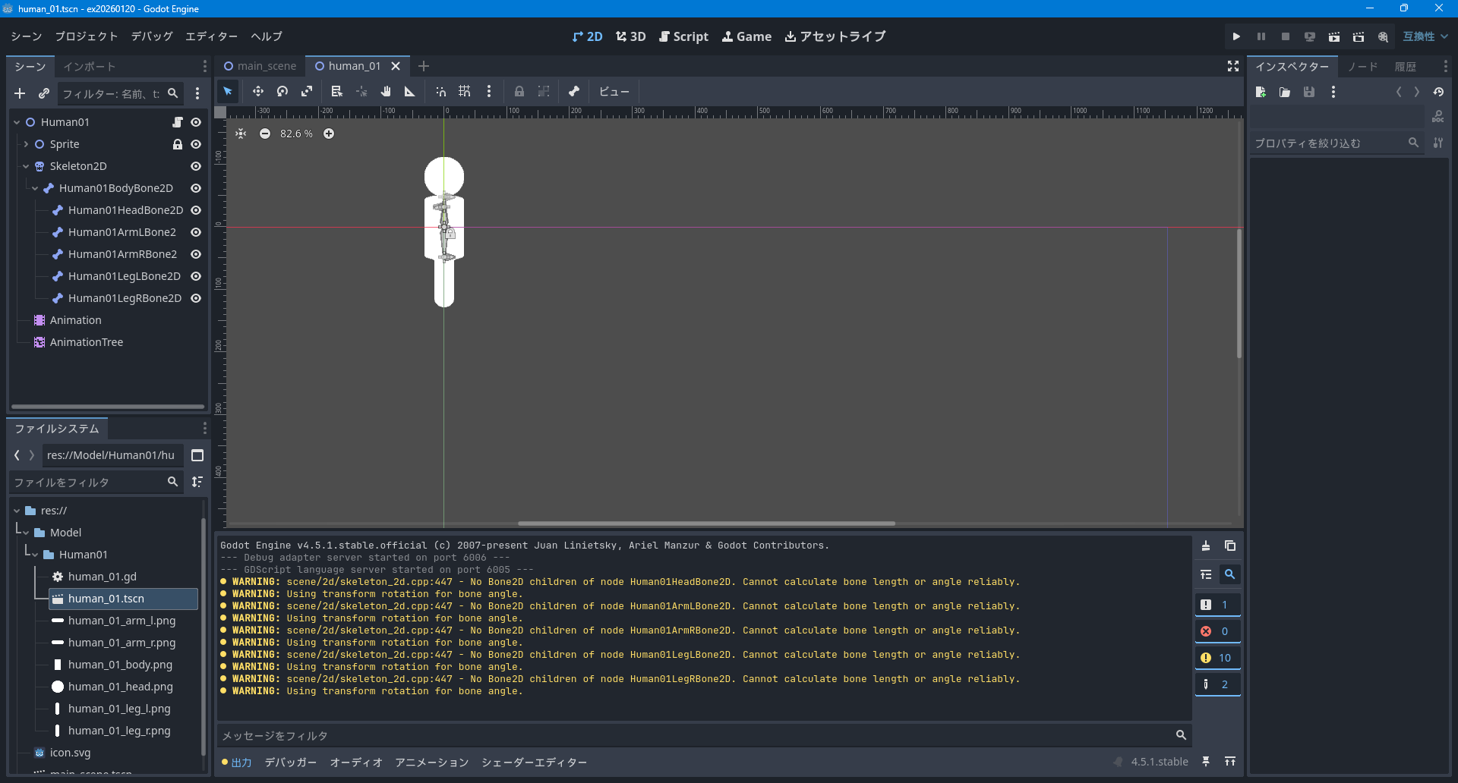Viewport: 1458px width, 783px height.
Task: Select the Rotate mode tool
Action: (x=282, y=92)
